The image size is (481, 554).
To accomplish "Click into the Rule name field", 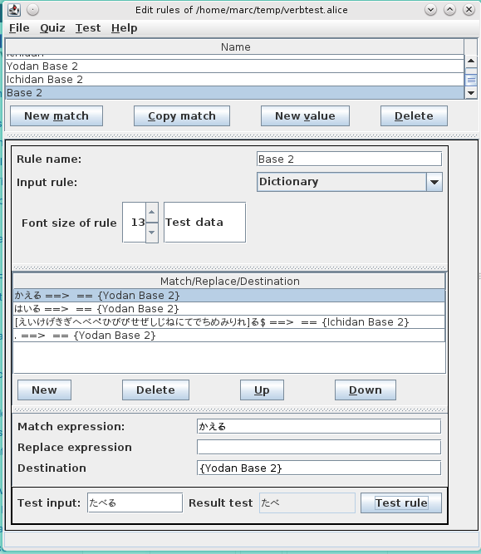I will coord(349,159).
